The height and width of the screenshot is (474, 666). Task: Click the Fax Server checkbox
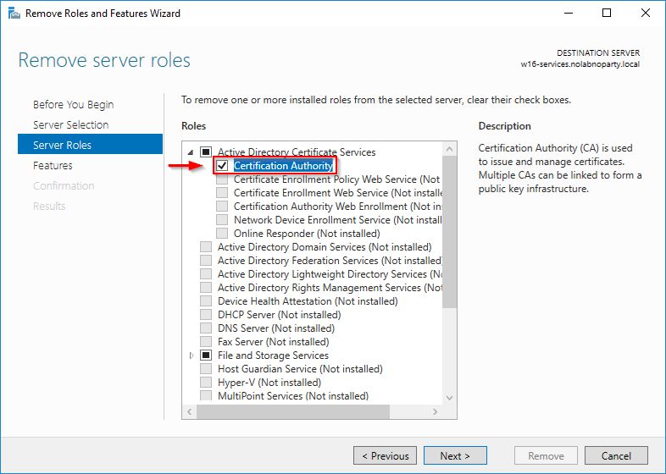tap(206, 342)
